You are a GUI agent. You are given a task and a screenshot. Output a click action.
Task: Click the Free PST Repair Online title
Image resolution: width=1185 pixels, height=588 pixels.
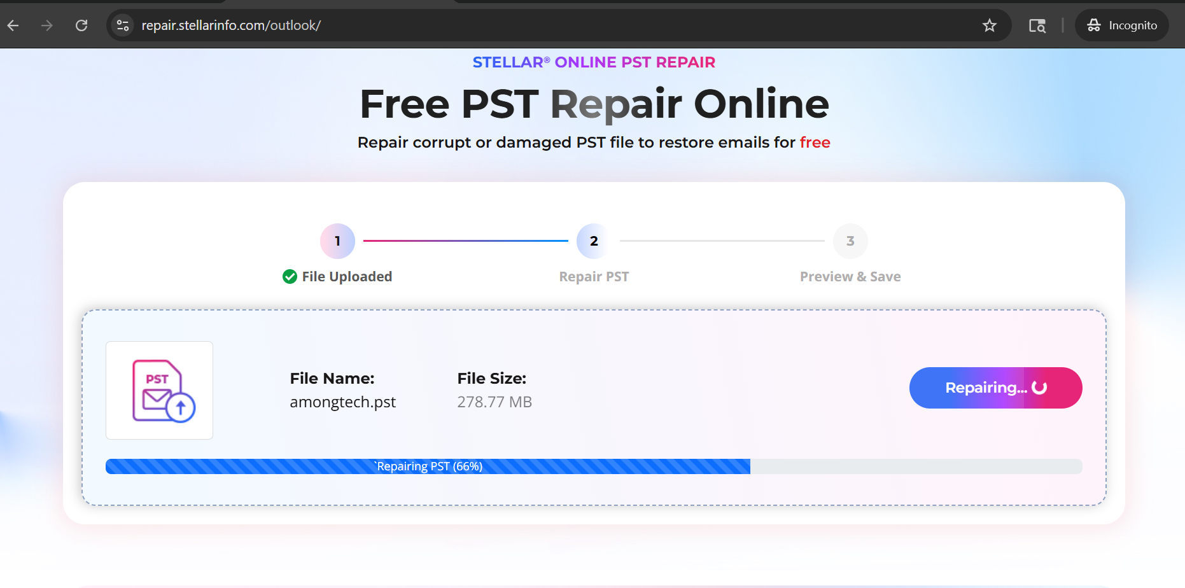coord(594,104)
